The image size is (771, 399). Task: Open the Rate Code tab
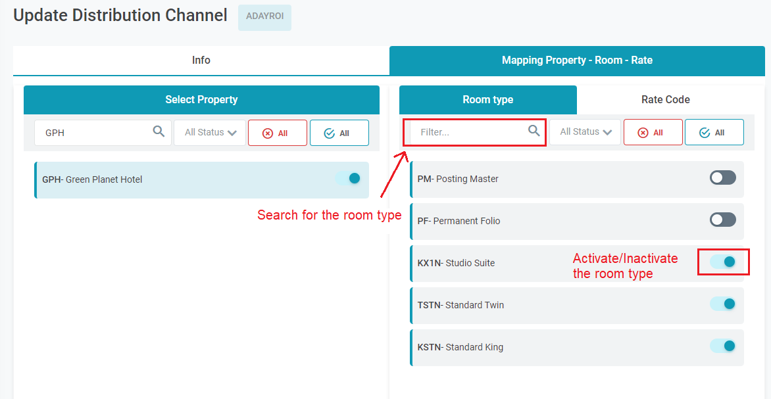[665, 100]
